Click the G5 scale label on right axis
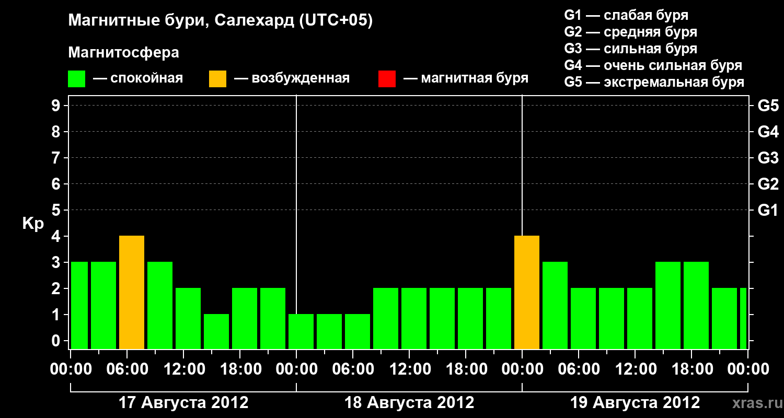 pos(768,106)
